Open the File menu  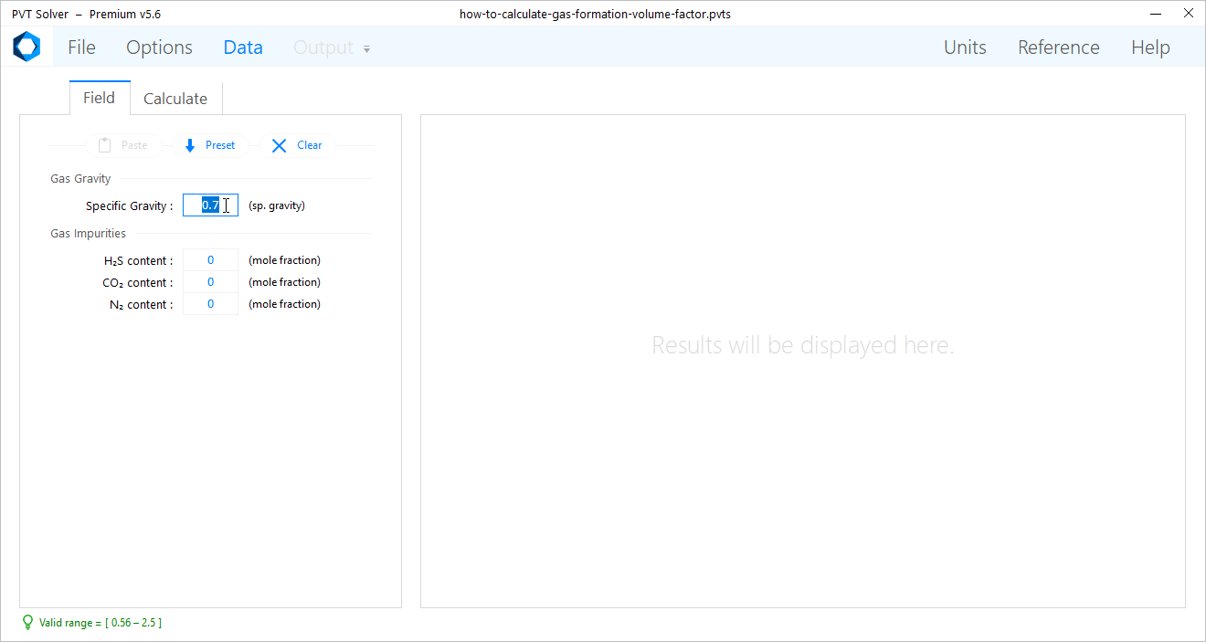pos(81,47)
